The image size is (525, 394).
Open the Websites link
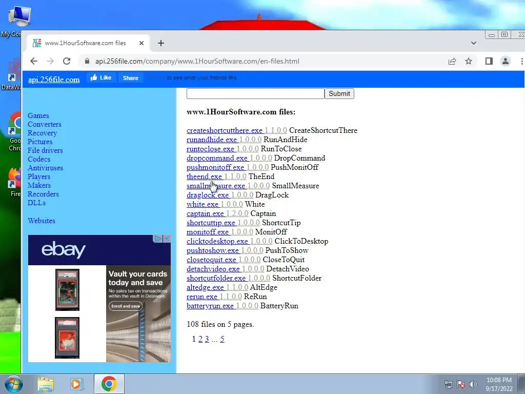pos(42,221)
